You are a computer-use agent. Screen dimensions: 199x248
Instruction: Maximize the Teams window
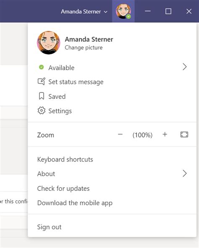(168, 11)
